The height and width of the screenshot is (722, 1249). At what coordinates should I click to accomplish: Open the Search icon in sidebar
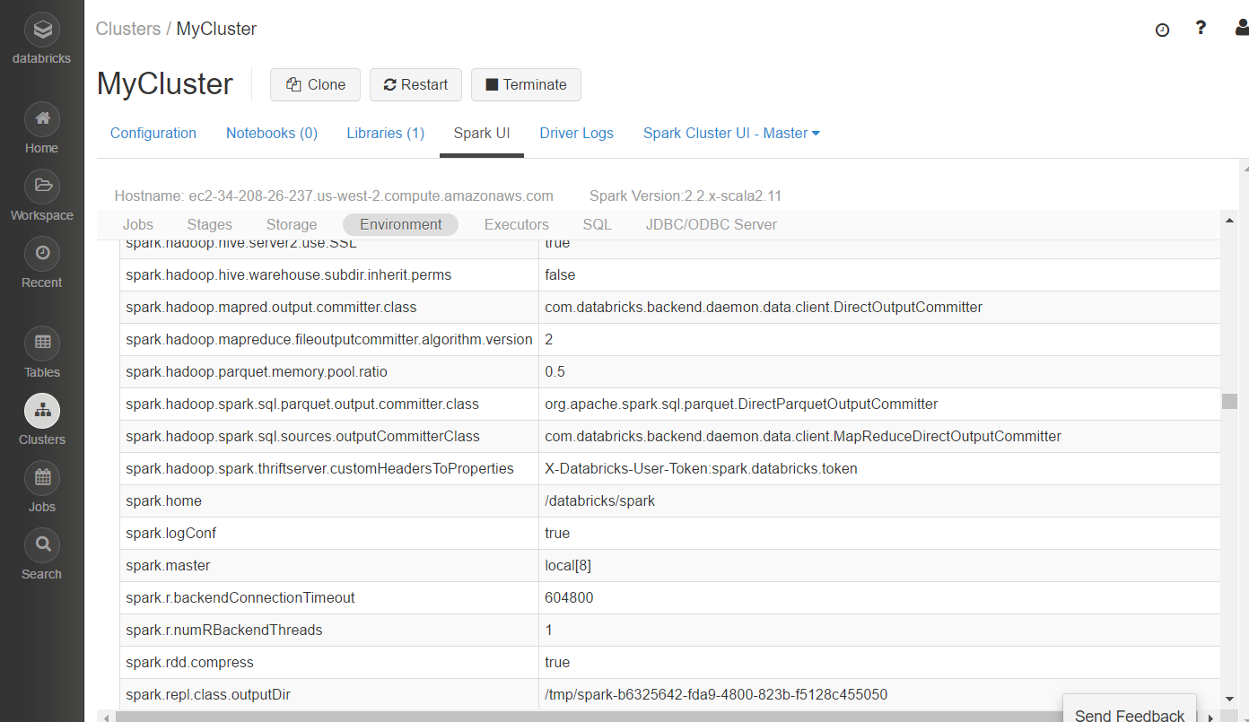42,545
